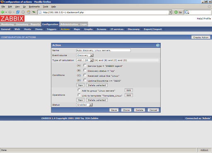Image resolution: width=212 pixels, height=153 pixels.
Task: Click the green Go button icon
Action: pos(176,12)
